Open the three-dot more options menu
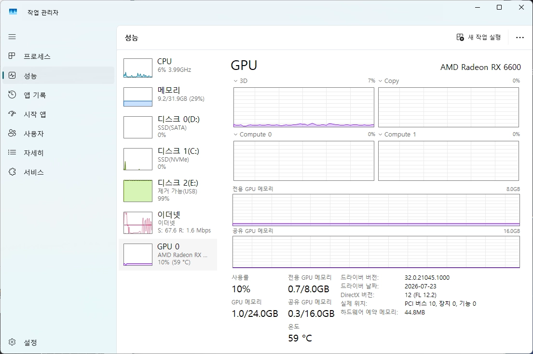The width and height of the screenshot is (533, 354). point(520,37)
